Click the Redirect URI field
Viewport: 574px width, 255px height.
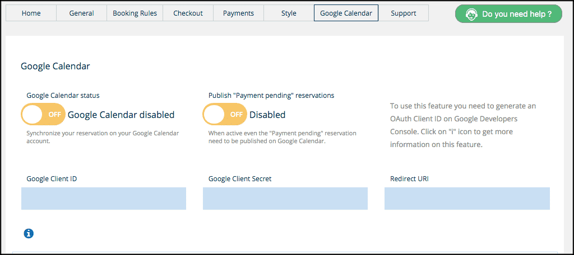[x=467, y=199]
